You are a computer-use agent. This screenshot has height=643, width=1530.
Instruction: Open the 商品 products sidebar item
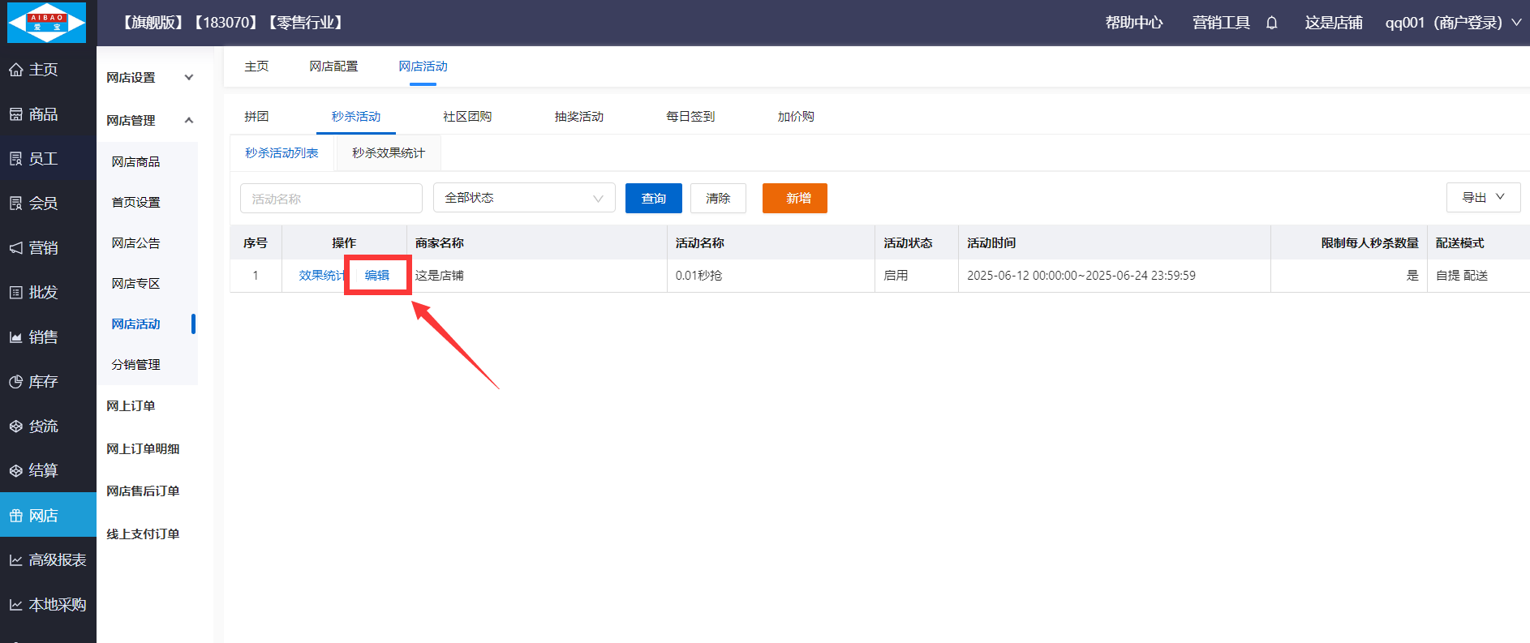point(34,114)
